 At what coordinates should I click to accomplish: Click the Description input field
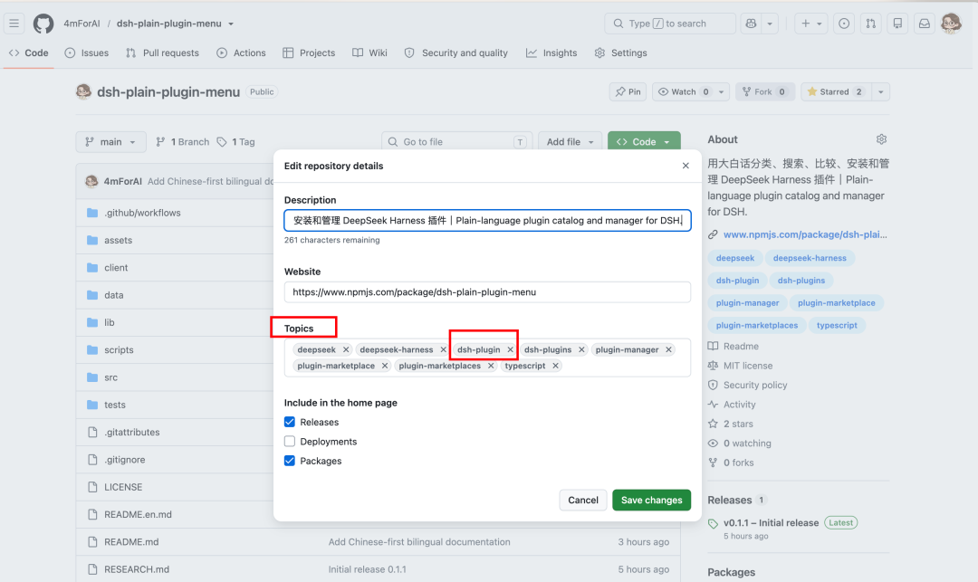coord(487,221)
